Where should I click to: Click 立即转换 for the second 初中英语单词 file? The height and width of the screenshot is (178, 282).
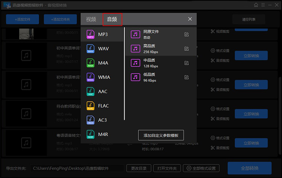tap(251, 85)
